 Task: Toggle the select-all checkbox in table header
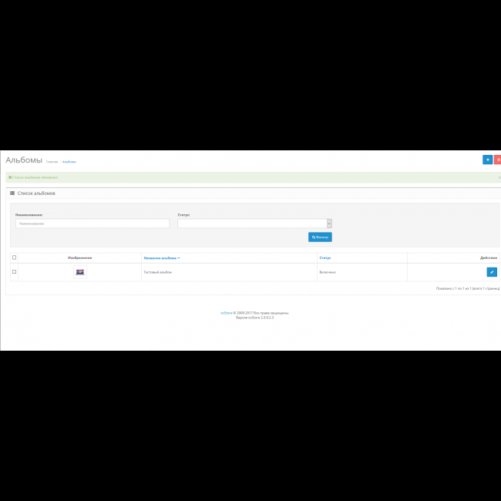point(14,257)
